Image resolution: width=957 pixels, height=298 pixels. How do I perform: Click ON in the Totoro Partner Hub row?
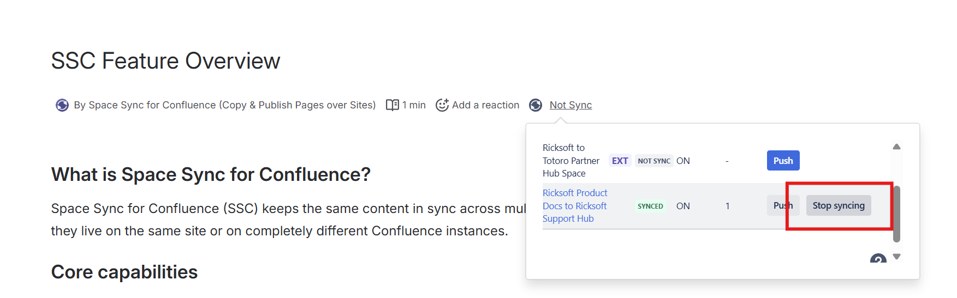tap(683, 161)
